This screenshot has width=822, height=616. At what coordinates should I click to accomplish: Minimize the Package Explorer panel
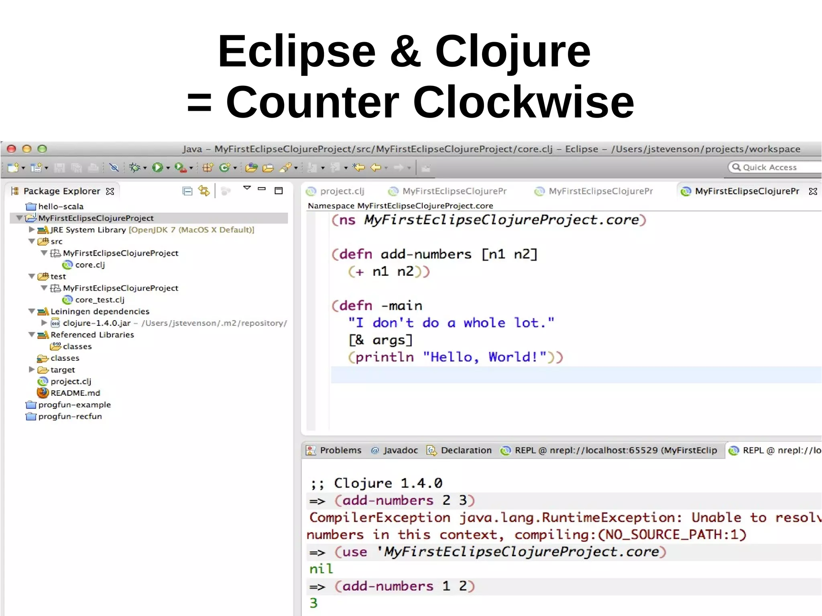262,189
